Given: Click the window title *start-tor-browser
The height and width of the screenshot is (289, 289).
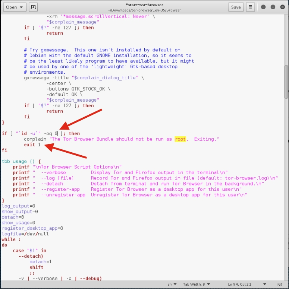Looking at the screenshot, I should [144, 5].
